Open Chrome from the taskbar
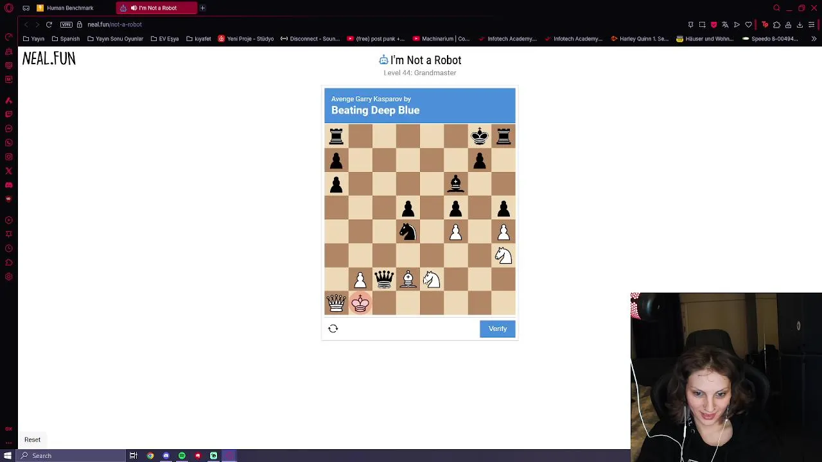The width and height of the screenshot is (822, 462). [150, 456]
